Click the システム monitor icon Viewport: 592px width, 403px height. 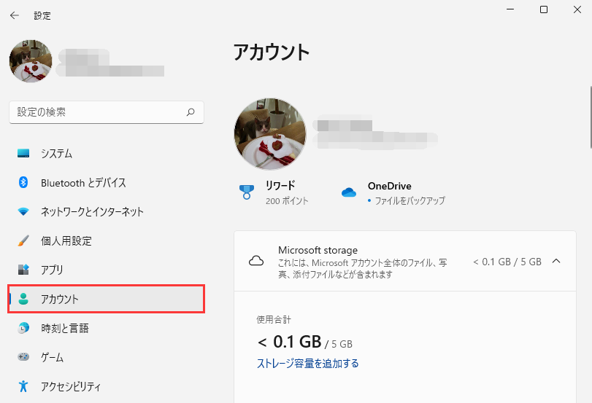tap(23, 154)
